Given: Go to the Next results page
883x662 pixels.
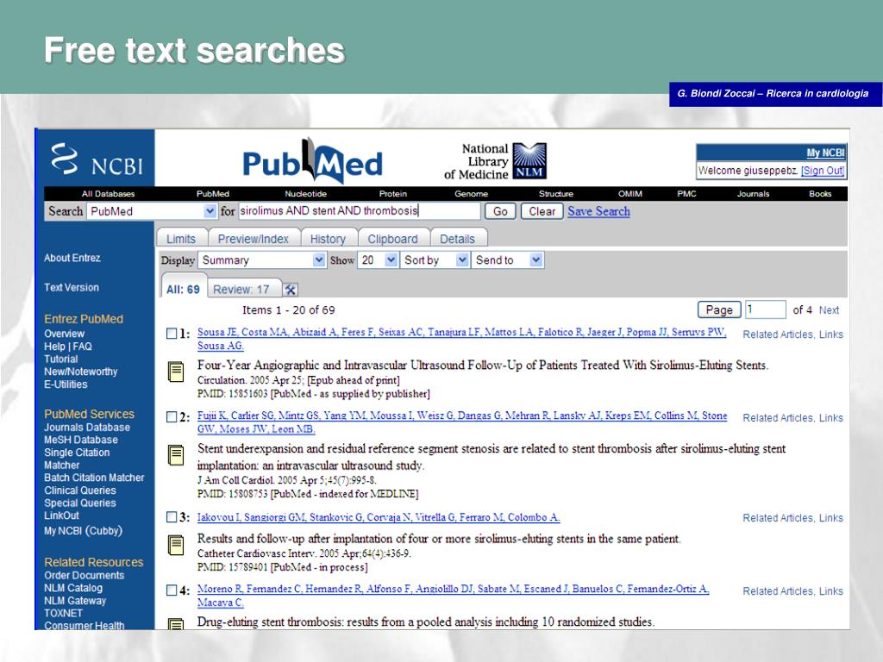Looking at the screenshot, I should tap(829, 310).
